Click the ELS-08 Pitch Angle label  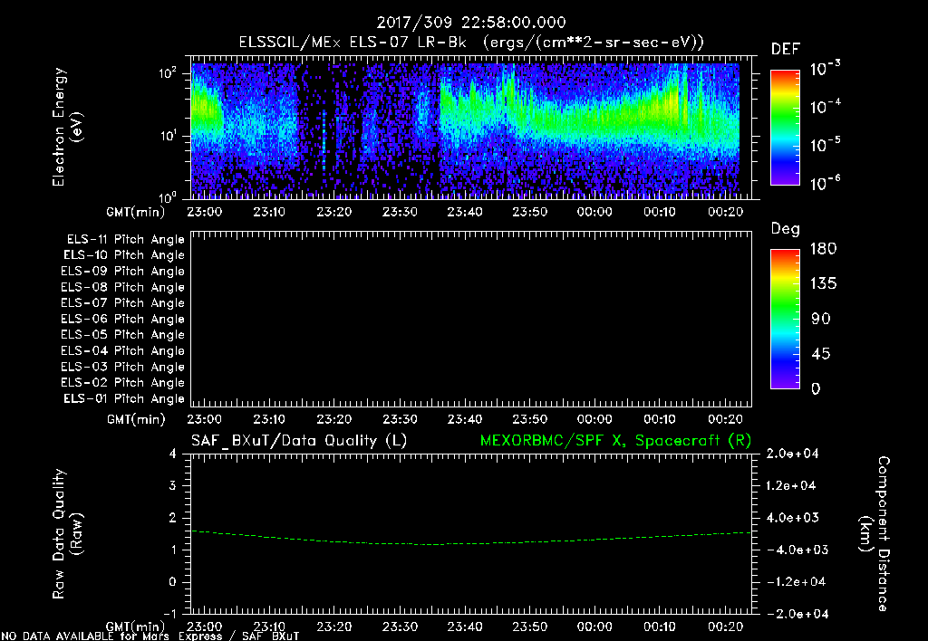coord(122,287)
